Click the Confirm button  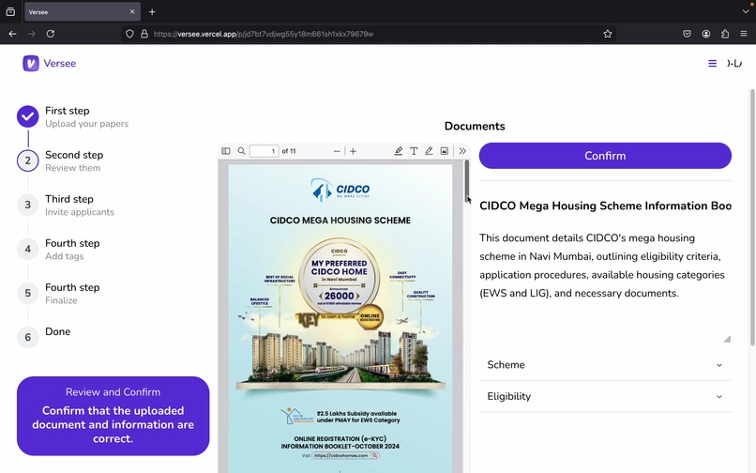point(605,156)
